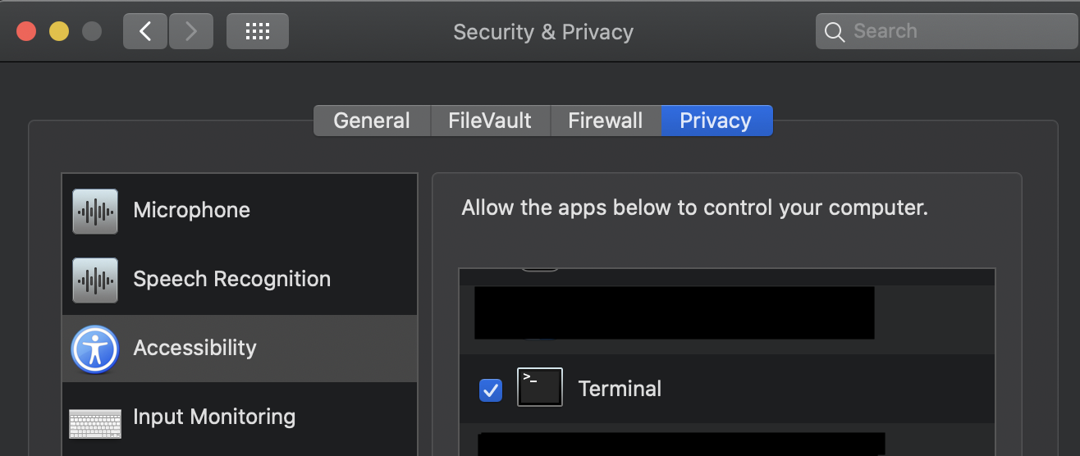Click the Input Monitoring keyboard icon
The image size is (1080, 456).
tap(95, 422)
